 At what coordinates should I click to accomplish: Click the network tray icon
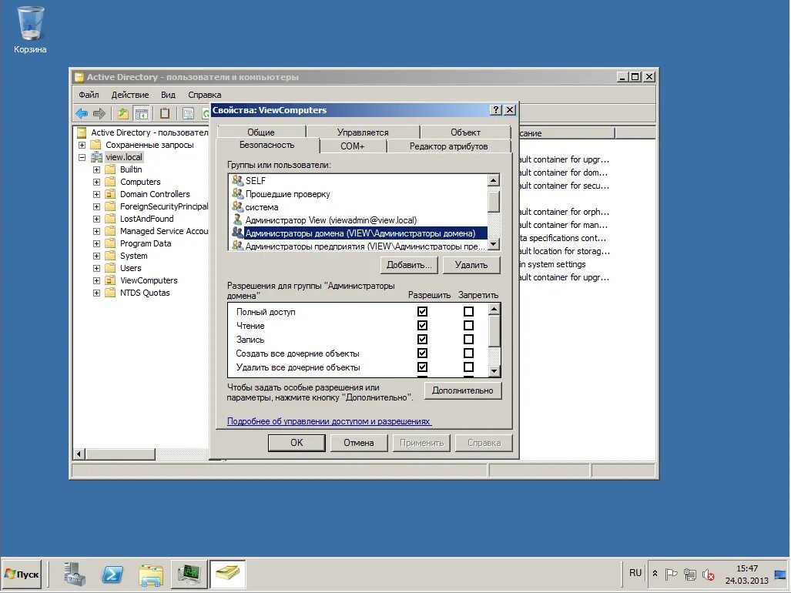689,574
